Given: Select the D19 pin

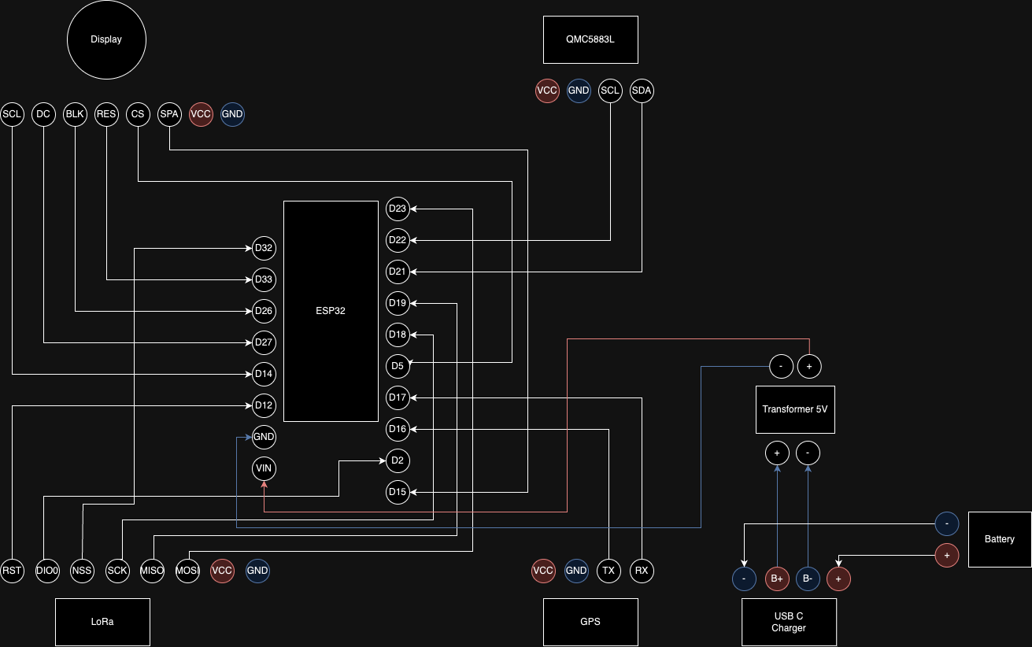Looking at the screenshot, I should (x=398, y=303).
